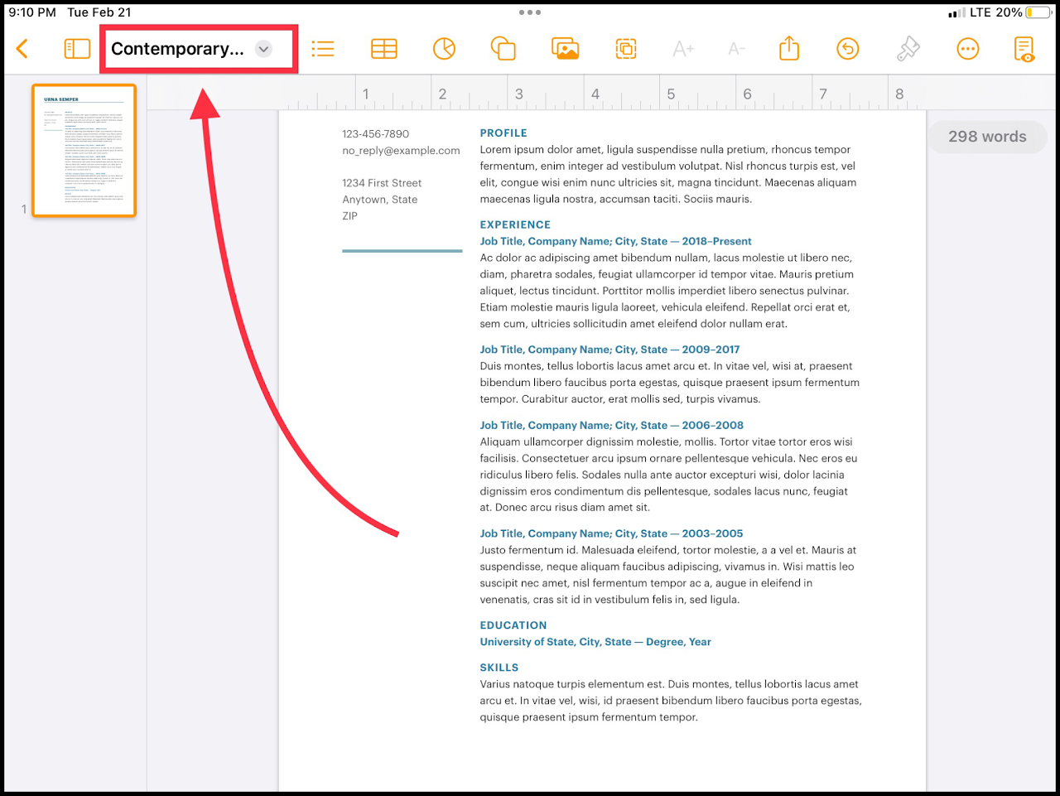Open the media insert menu
The image size is (1060, 796).
565,49
